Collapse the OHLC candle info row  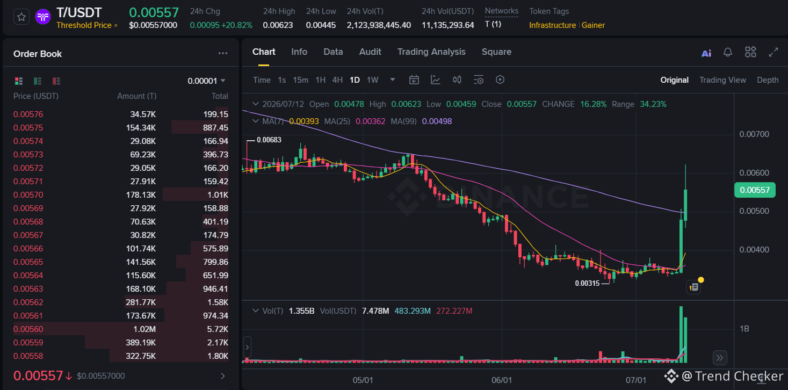255,104
